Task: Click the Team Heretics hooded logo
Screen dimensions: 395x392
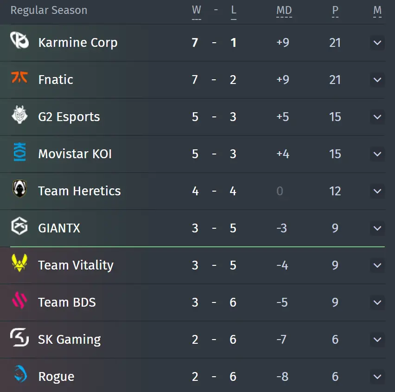Action: 19,188
